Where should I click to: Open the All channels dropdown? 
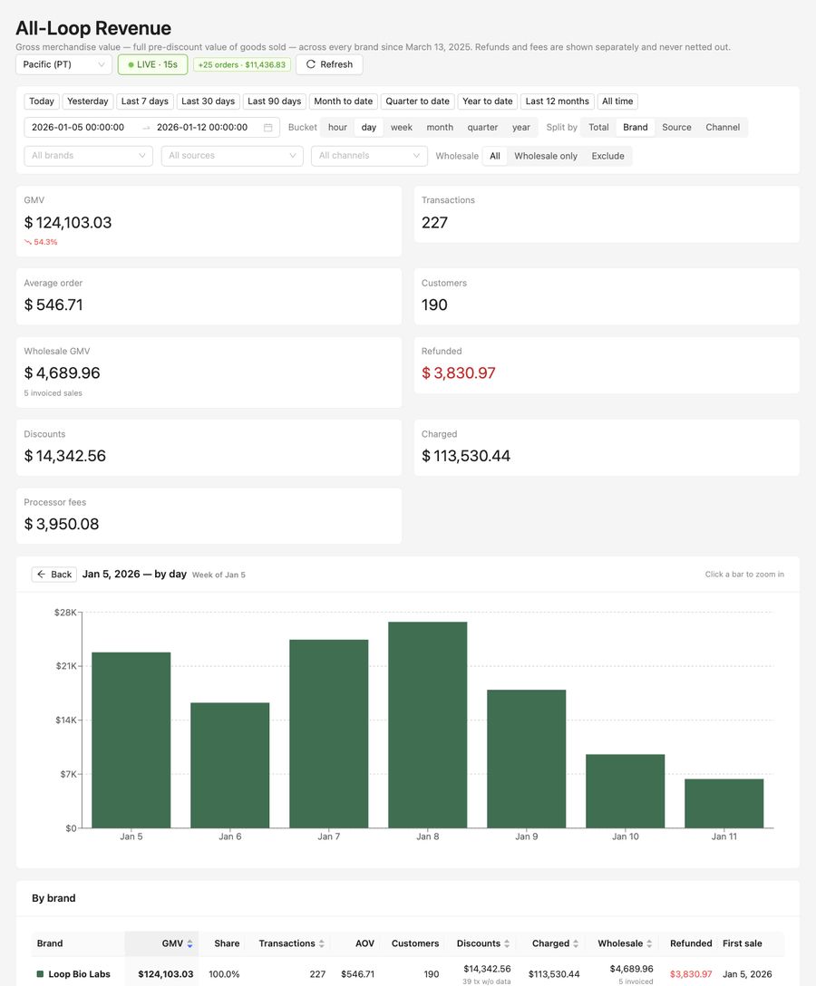(369, 155)
